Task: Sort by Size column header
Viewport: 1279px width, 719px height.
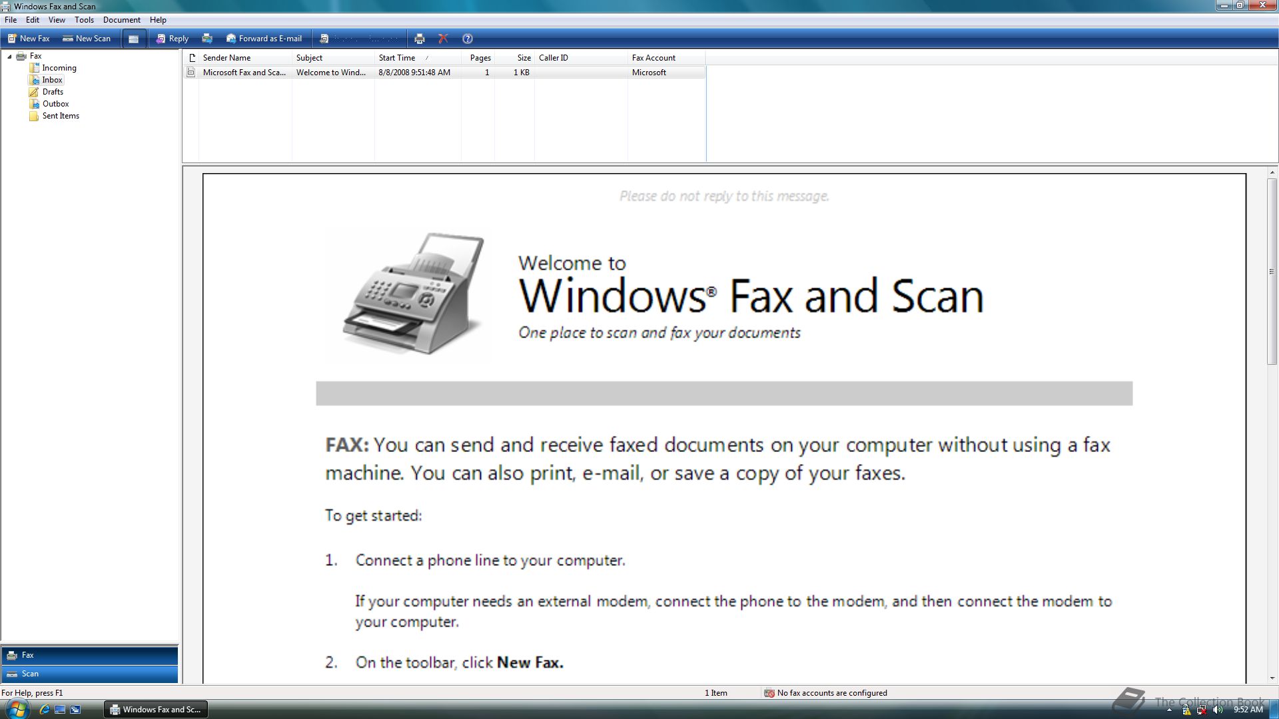Action: [x=514, y=58]
